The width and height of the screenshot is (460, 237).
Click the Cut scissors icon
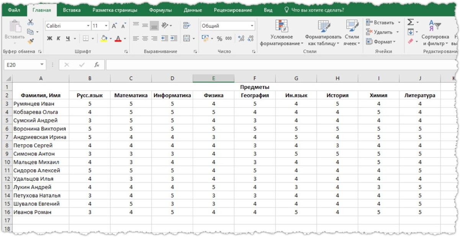[x=31, y=23]
